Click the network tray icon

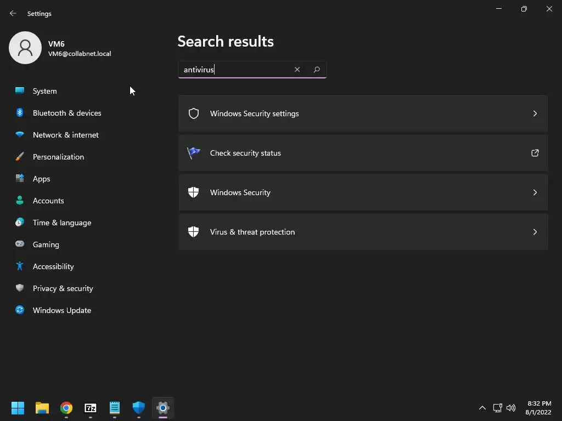pos(497,408)
